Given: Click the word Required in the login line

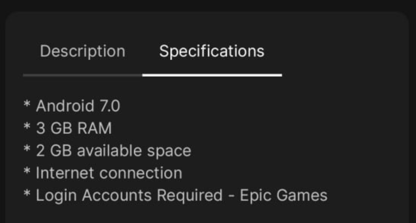Looking at the screenshot, I should point(189,195).
